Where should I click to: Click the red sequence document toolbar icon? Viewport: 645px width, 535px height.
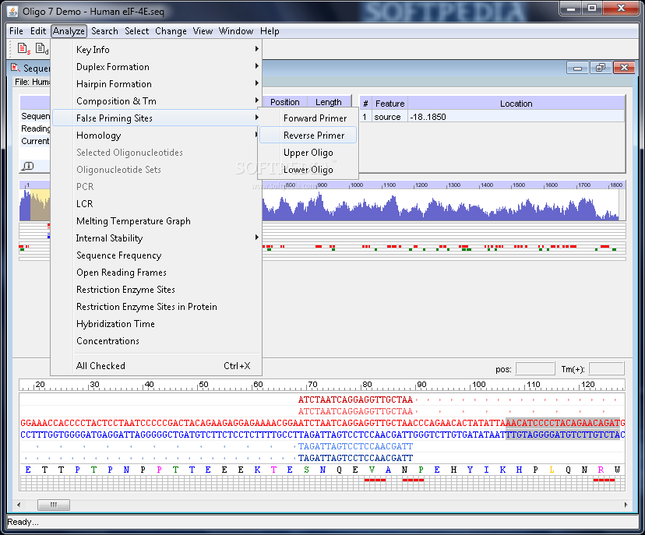coord(23,49)
